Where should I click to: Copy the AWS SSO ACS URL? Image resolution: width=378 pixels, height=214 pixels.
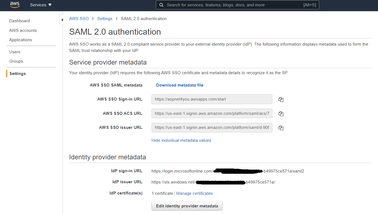point(281,113)
